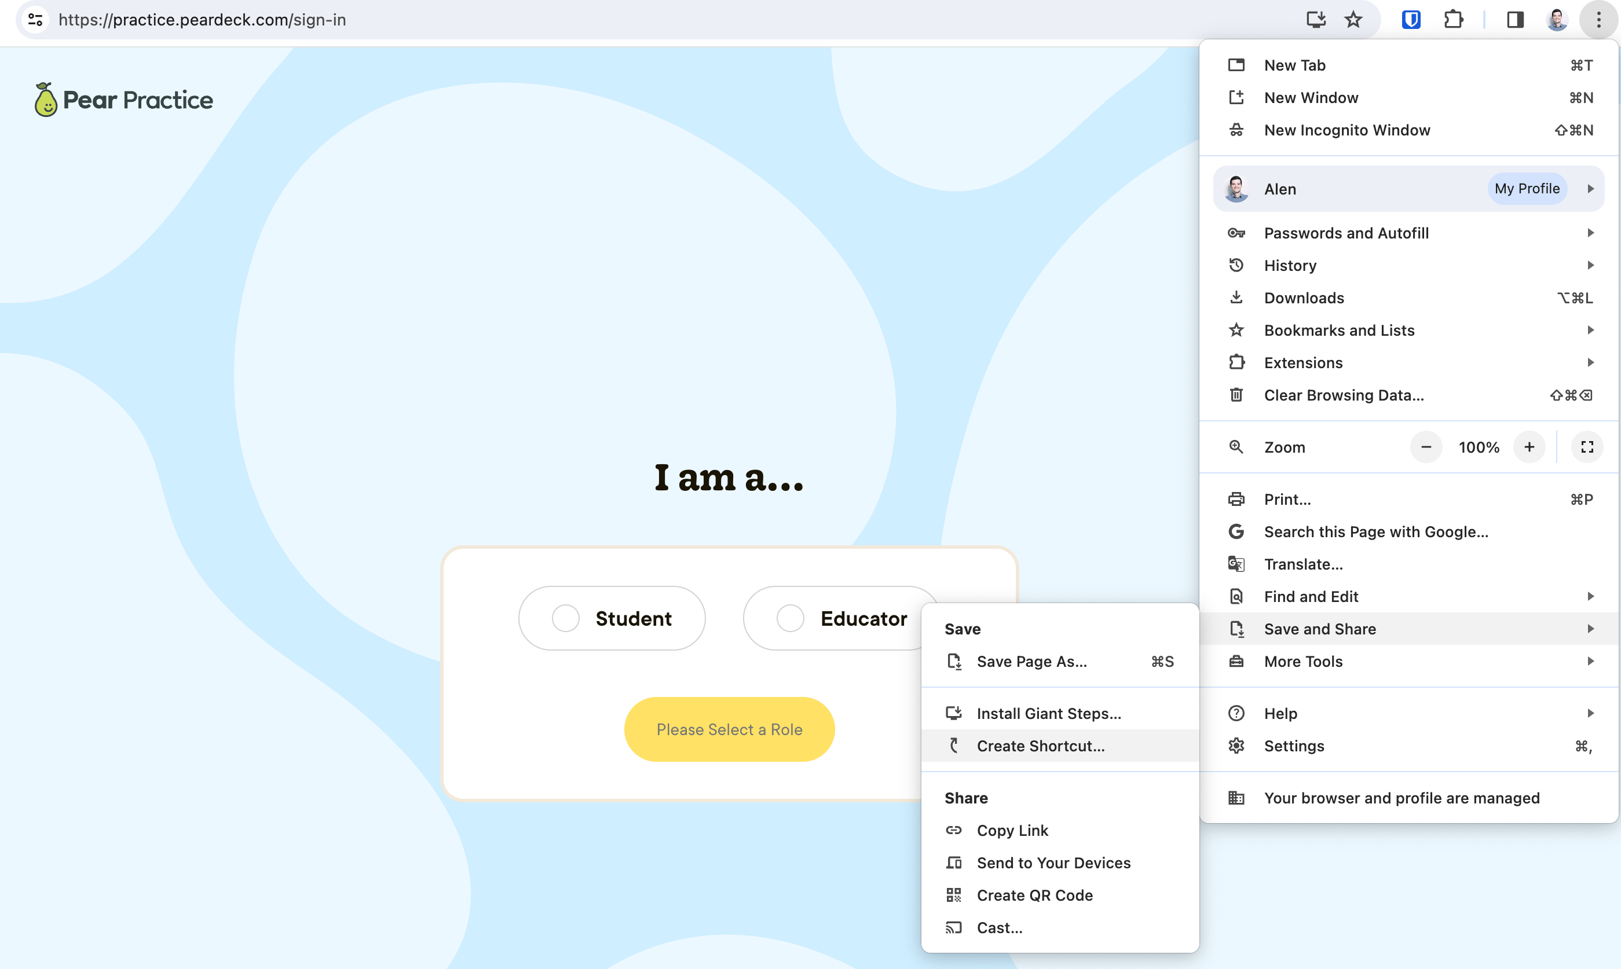This screenshot has width=1621, height=969.
Task: Expand the Extensions submenu
Action: tap(1590, 362)
